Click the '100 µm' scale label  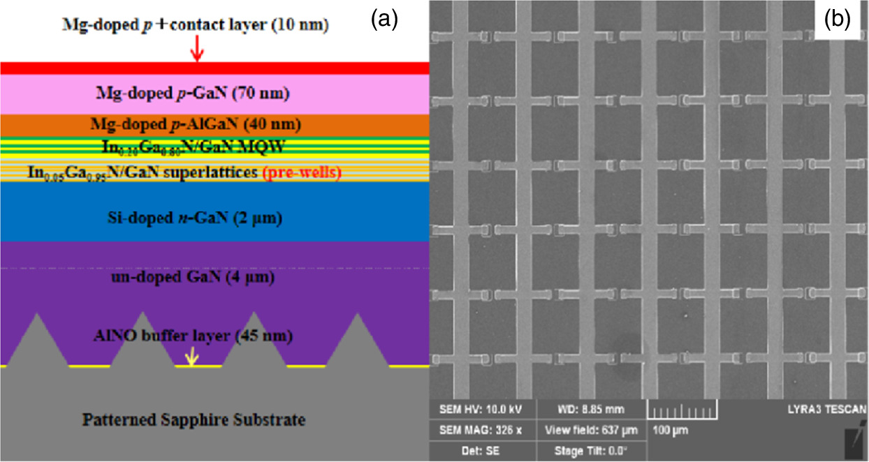click(669, 431)
